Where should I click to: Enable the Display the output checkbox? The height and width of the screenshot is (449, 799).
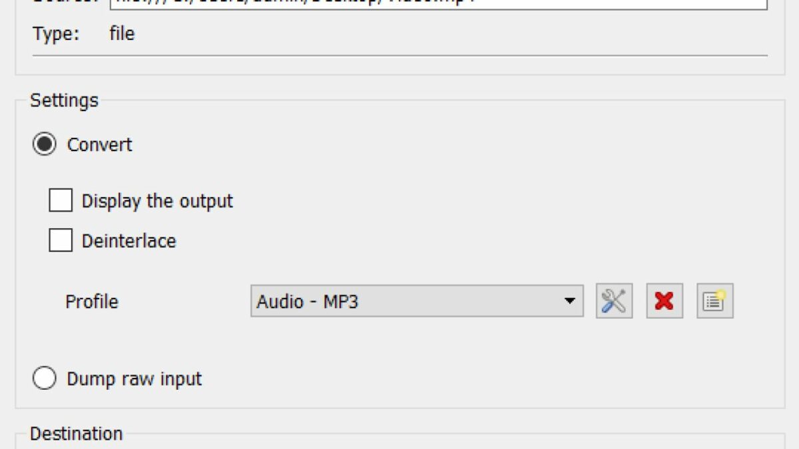click(x=60, y=200)
